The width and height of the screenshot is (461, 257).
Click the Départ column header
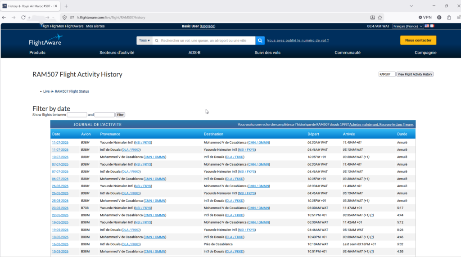tap(313, 134)
